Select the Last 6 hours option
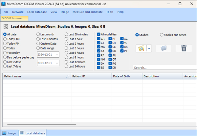Viewport: 197px width, 136px height. coord(66,53)
